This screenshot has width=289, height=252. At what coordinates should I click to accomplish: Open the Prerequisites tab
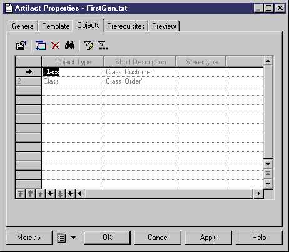click(x=126, y=26)
